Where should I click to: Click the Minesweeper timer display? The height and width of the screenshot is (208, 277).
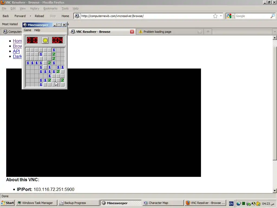(x=57, y=40)
